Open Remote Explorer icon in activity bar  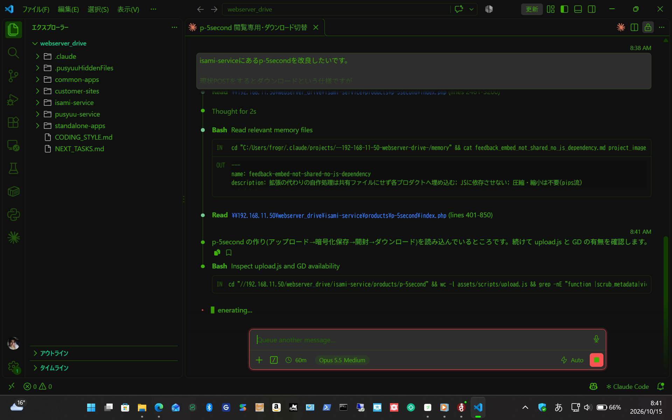[13, 145]
